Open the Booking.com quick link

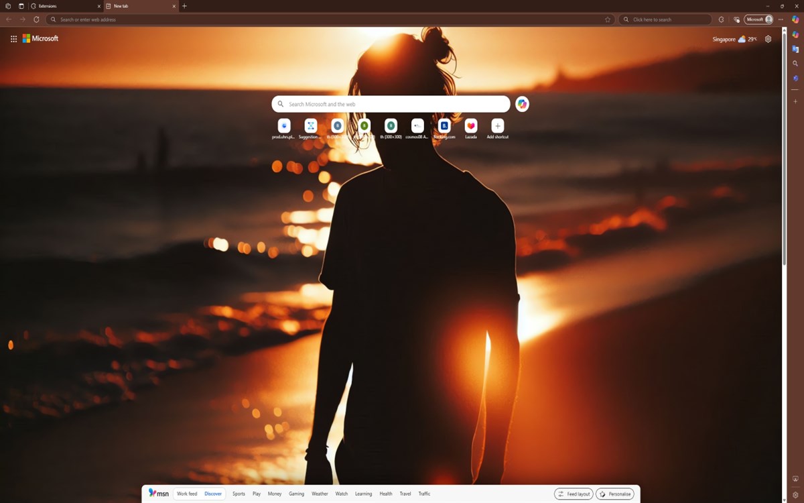[444, 126]
